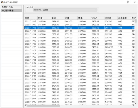Maximize the 外部データ内容確認 window

(x=128, y=2)
